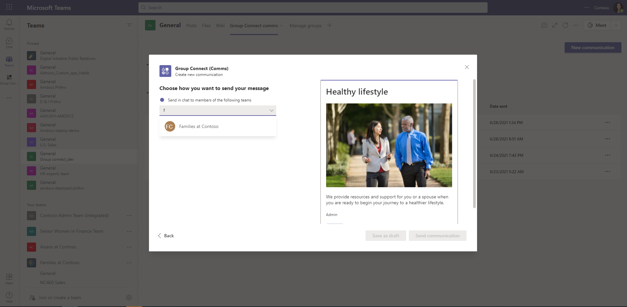Open Help in the left rail
The height and width of the screenshot is (307, 627).
point(9,297)
